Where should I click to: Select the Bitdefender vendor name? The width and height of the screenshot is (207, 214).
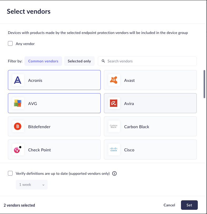[x=39, y=127]
